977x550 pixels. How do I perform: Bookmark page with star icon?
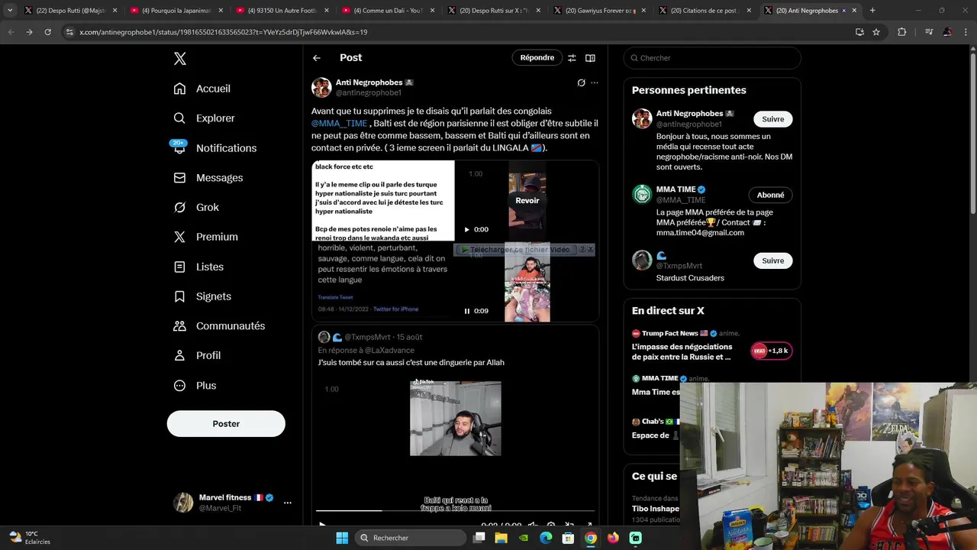(876, 32)
